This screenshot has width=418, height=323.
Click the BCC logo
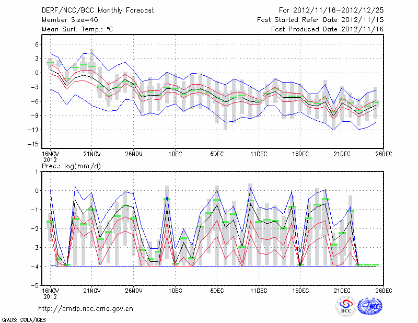click(346, 306)
